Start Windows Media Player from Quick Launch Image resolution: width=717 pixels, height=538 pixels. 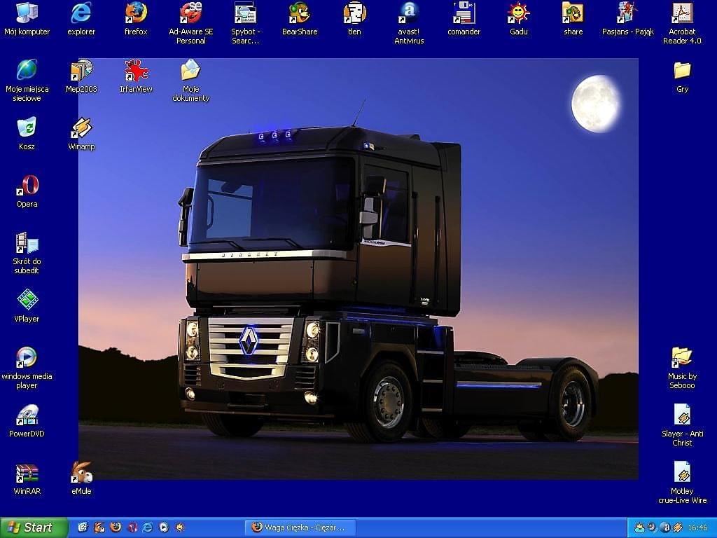[x=164, y=527]
